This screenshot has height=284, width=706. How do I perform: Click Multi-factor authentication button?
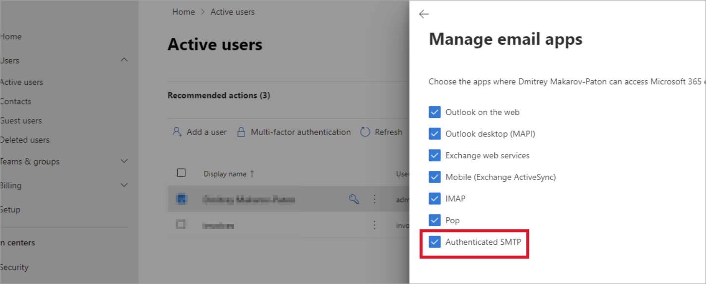coord(294,132)
